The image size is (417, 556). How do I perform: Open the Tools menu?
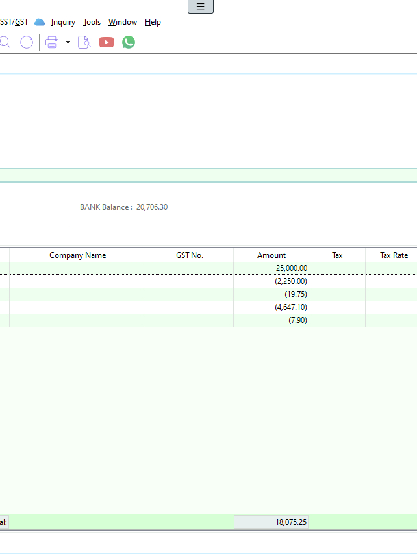pyautogui.click(x=92, y=22)
